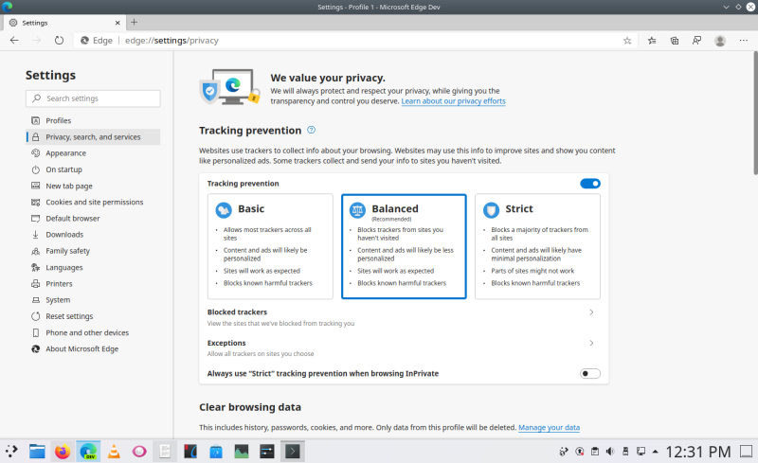Reload the settings page

59,41
